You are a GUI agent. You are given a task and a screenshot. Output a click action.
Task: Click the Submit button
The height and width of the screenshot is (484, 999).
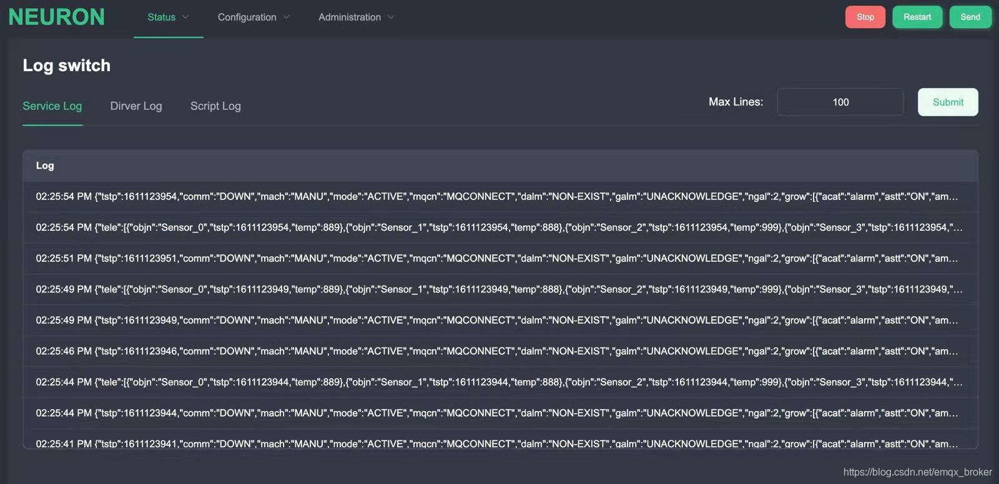point(948,102)
